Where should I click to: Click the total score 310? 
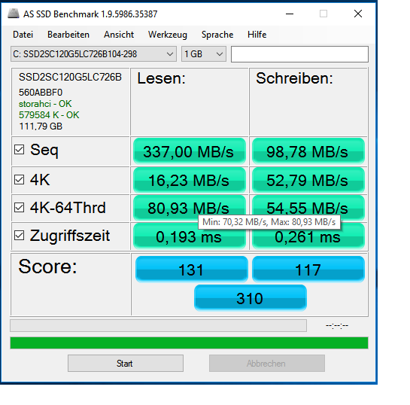click(251, 298)
